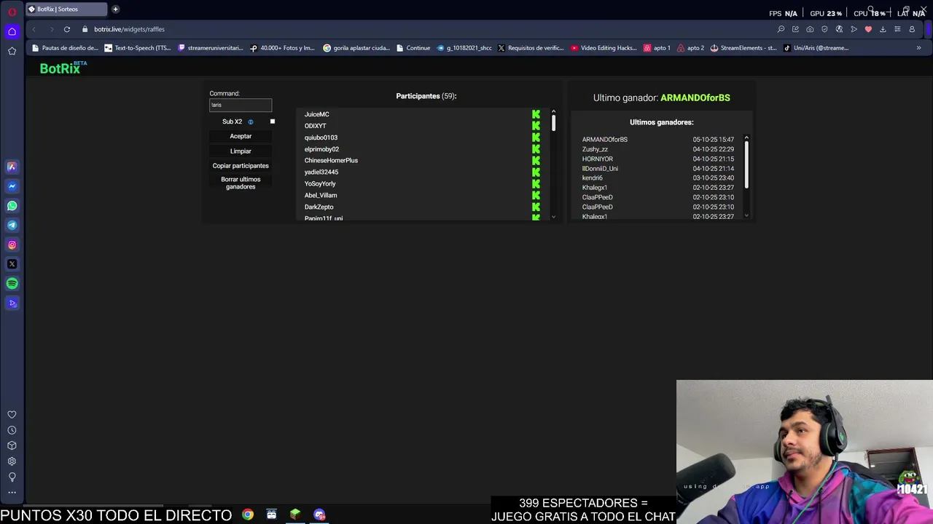
Task: Open the 'Video Editing Hacks...' bookmark
Action: coord(604,48)
